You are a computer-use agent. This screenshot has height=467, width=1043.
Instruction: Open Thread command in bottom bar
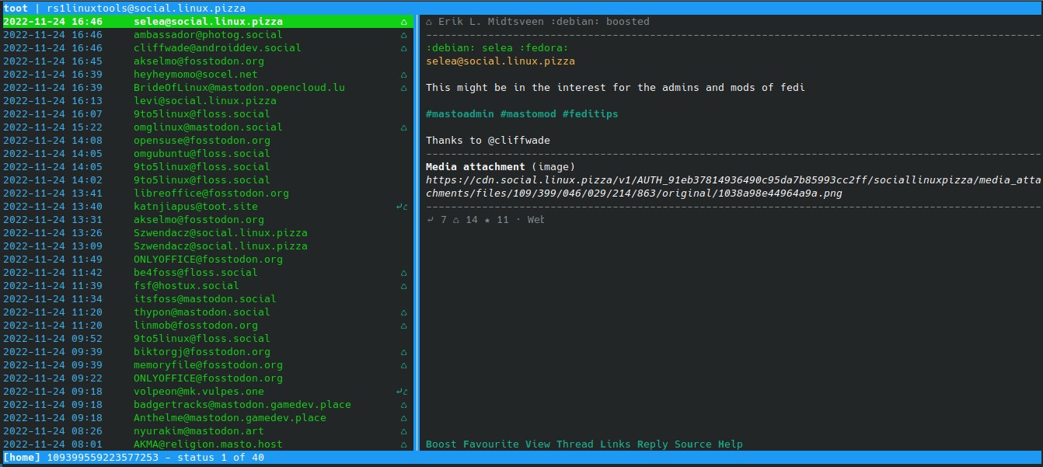pos(575,444)
